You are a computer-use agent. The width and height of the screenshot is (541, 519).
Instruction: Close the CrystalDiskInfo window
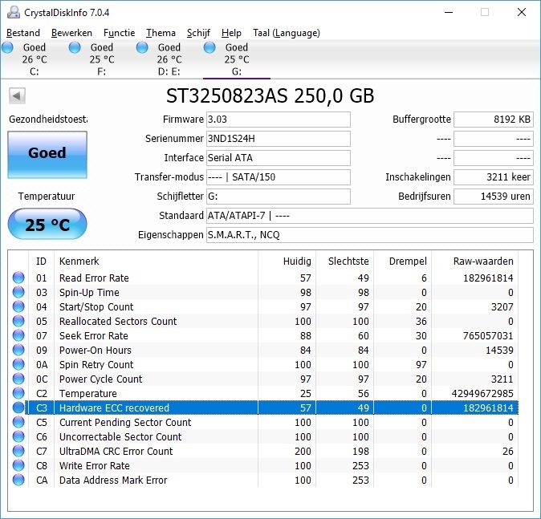point(521,12)
